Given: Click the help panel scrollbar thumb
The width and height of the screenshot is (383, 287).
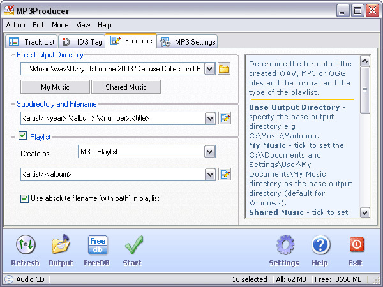Looking at the screenshot, I should click(365, 90).
